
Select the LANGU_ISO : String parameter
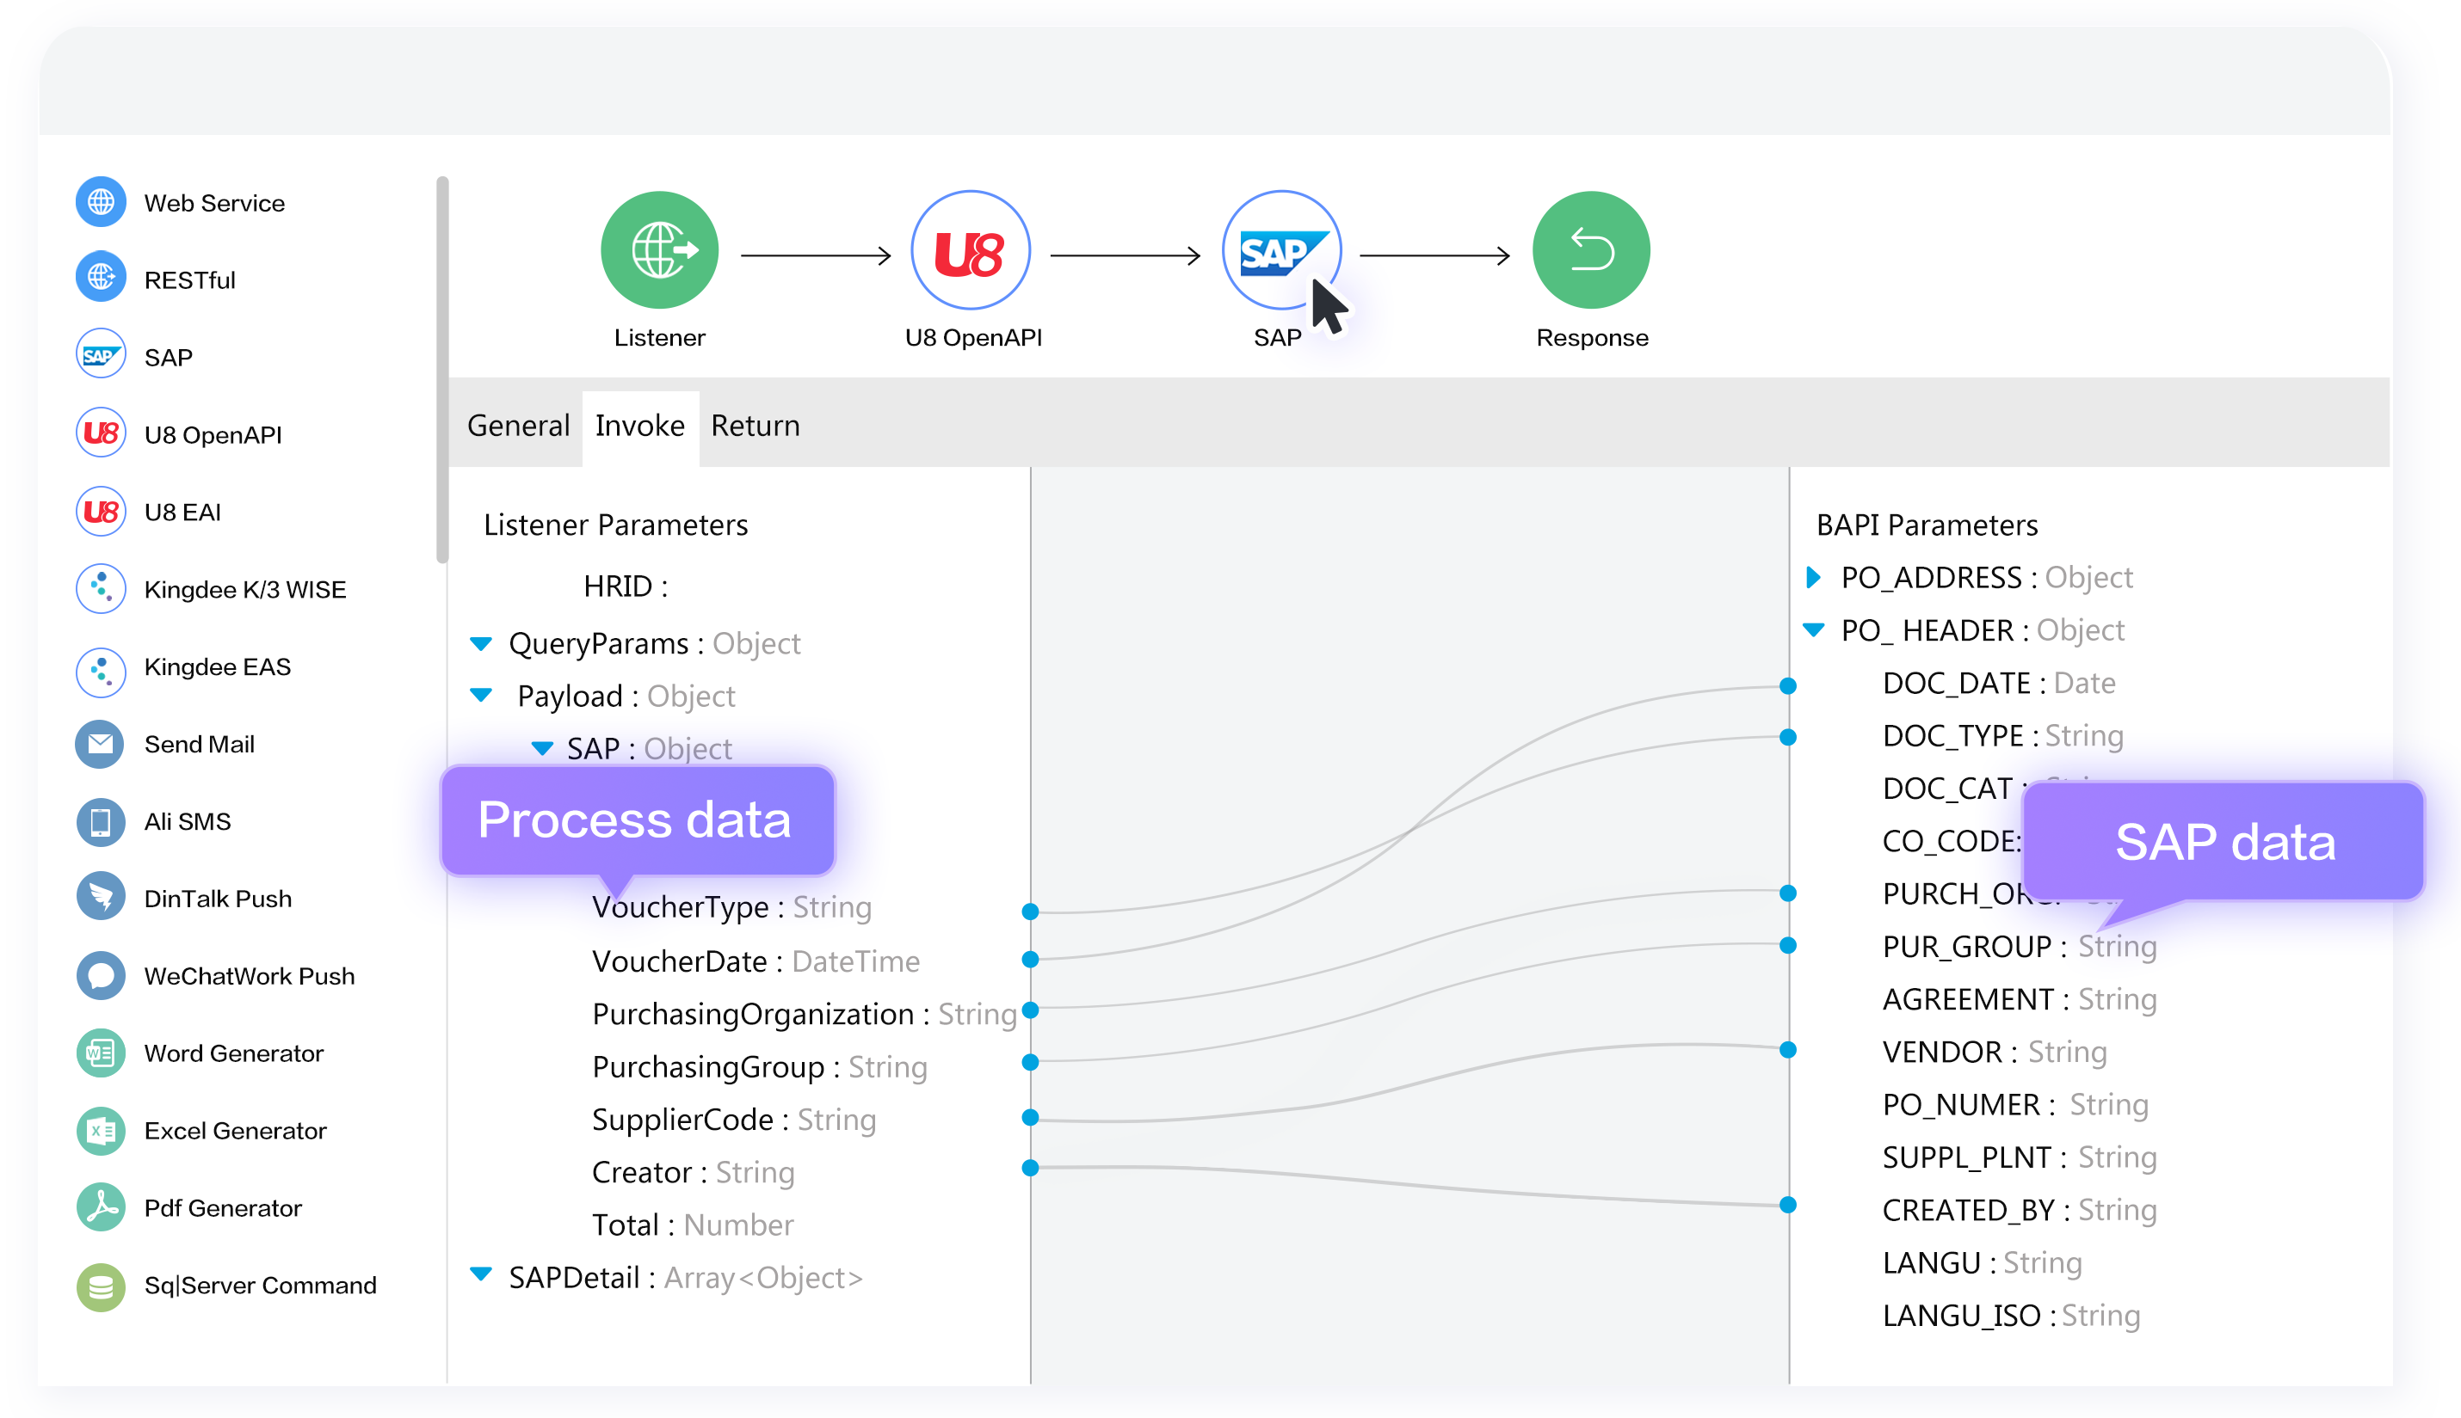click(2011, 1315)
